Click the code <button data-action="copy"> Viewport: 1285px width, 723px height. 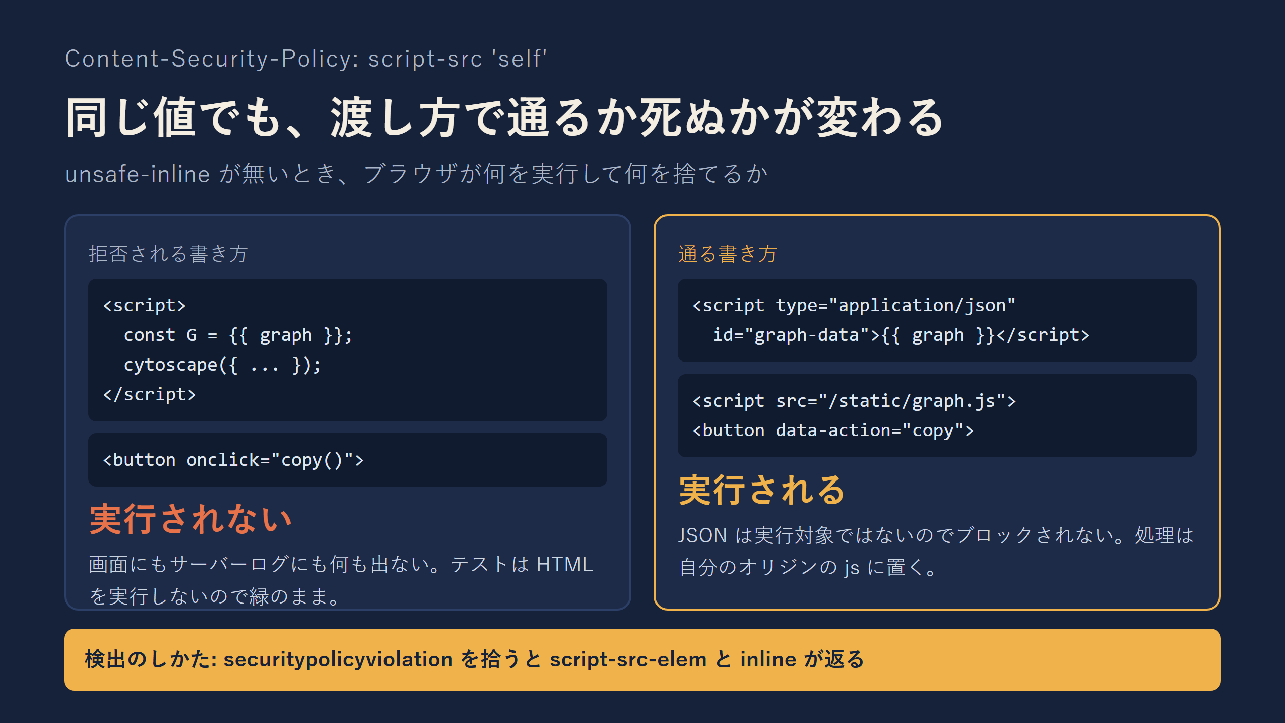833,430
